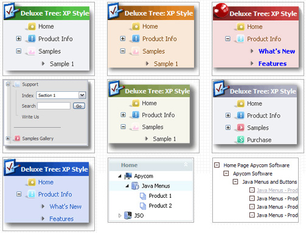This screenshot has width=306, height=233.
Task: Collapse Samples in orange tree panel
Action: coord(123,51)
